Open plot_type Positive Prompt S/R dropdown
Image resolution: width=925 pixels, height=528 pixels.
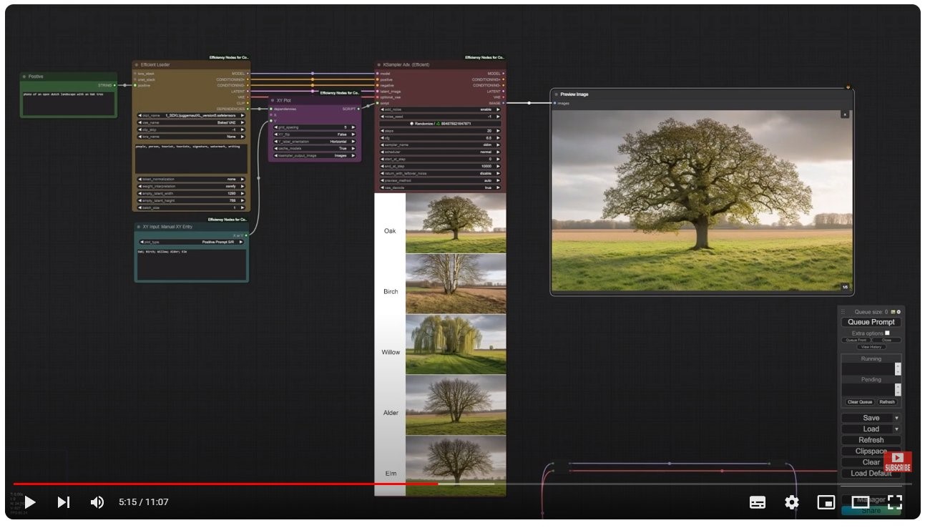(191, 242)
